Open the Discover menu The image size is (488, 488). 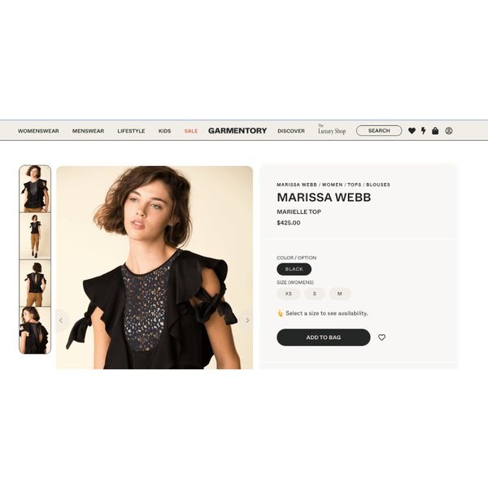[x=291, y=131]
